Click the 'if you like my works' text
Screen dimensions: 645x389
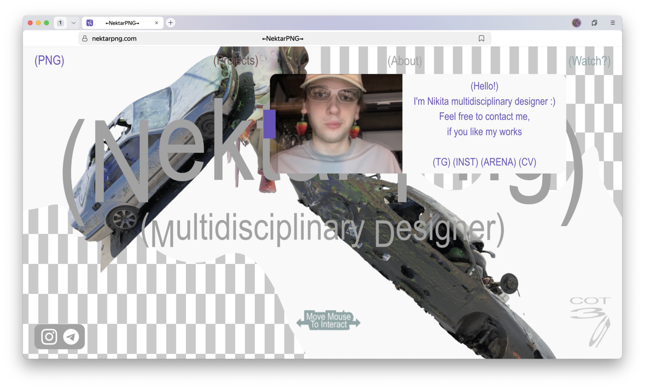484,132
